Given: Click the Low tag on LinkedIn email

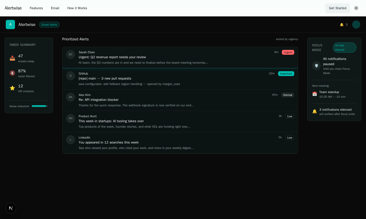Looking at the screenshot, I should pyautogui.click(x=290, y=137).
